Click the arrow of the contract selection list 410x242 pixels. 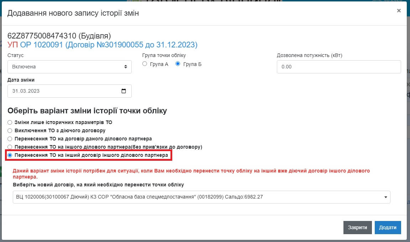click(x=386, y=197)
